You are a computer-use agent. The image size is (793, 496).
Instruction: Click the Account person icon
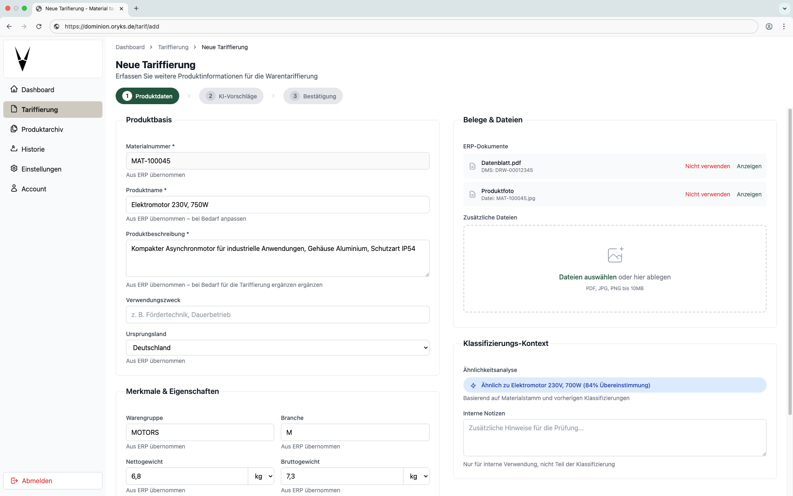(14, 188)
